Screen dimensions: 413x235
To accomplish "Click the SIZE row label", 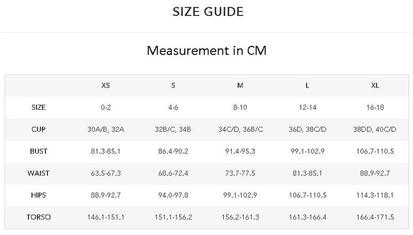I will click(38, 107).
